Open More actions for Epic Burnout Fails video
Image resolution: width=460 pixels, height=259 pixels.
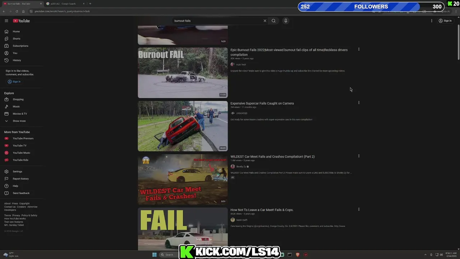359,49
